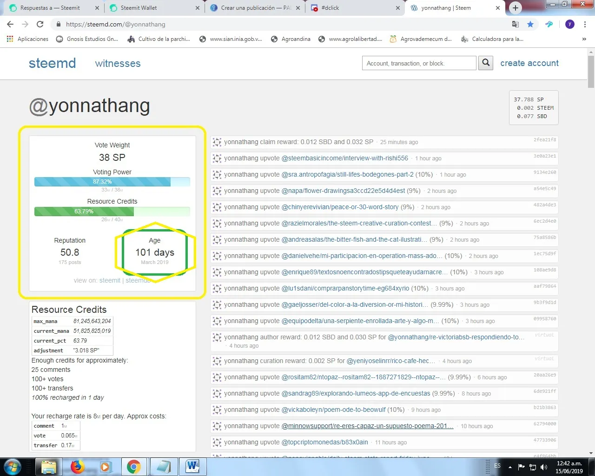Show more bookmarks chevron

coord(584,39)
